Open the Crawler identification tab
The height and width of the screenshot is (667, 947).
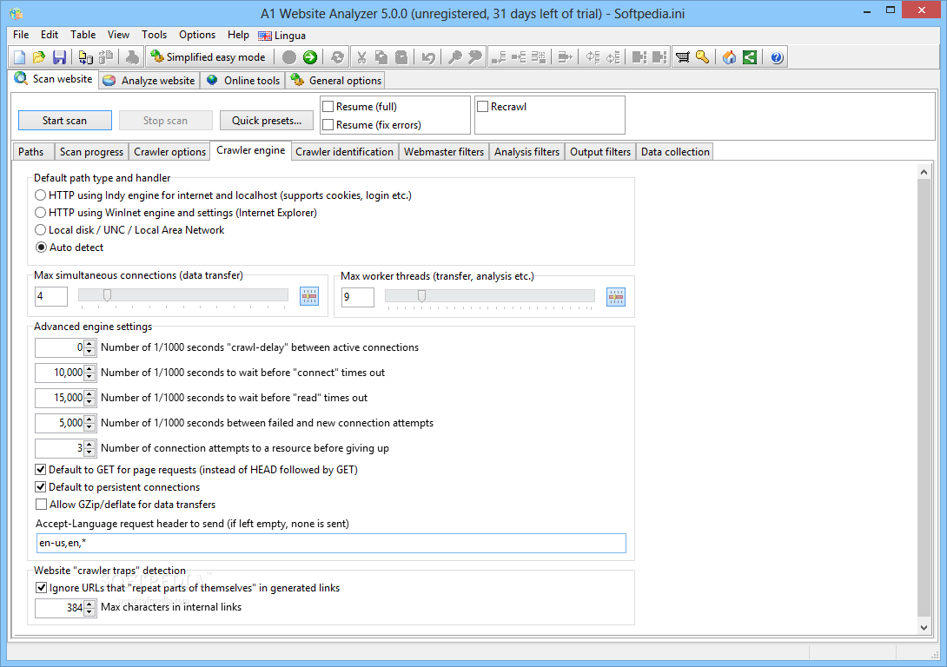tap(344, 152)
